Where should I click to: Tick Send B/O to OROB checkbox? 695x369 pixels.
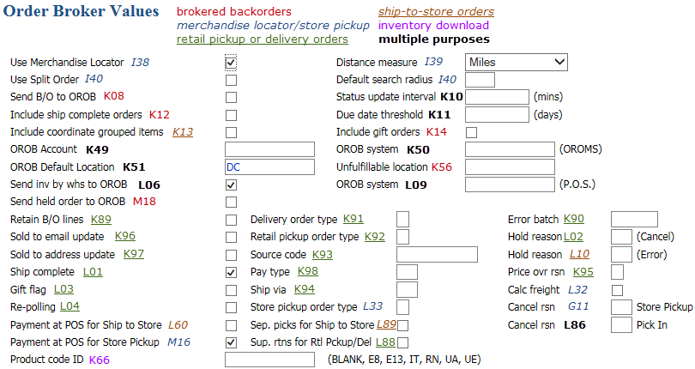(x=231, y=98)
